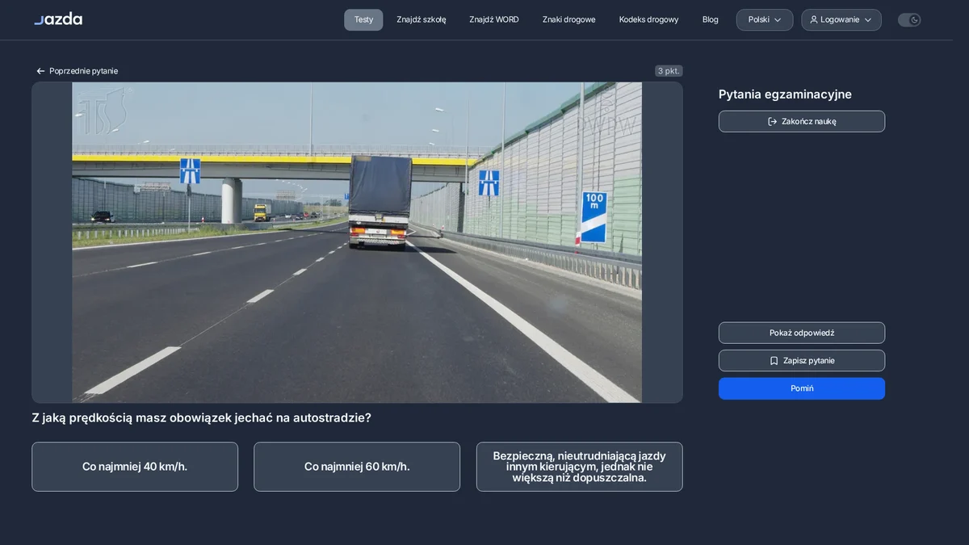The width and height of the screenshot is (969, 545).
Task: Click the Pytania egzaminacyjne heading
Action: (x=785, y=94)
